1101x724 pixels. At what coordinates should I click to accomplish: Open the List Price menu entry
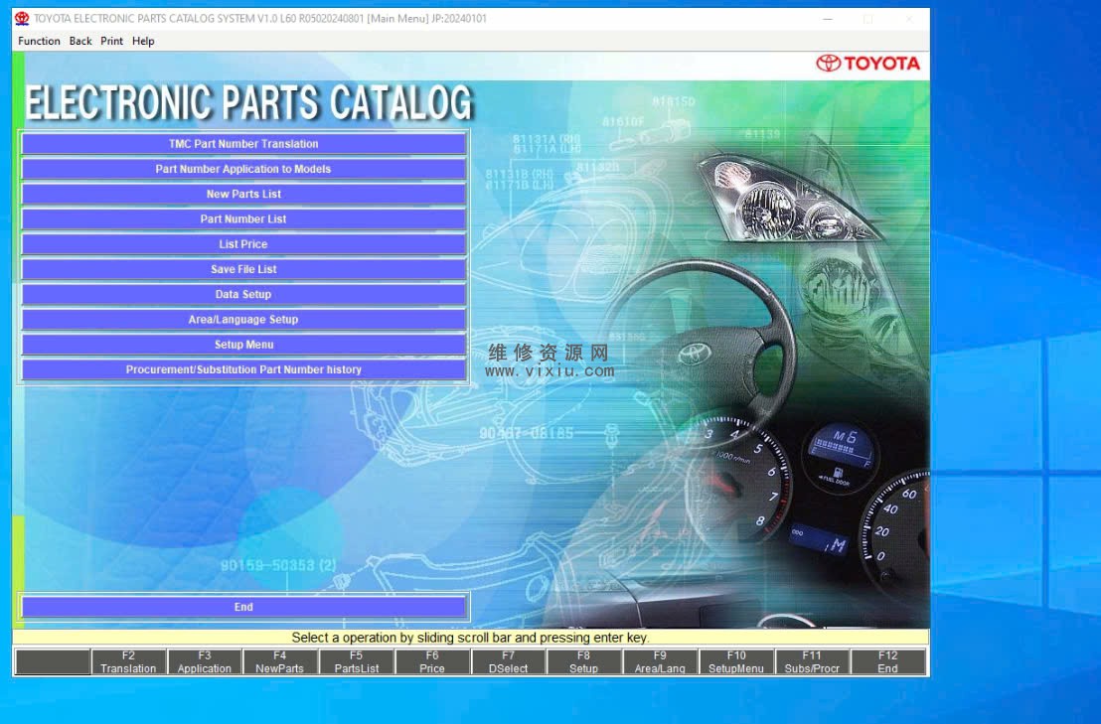243,244
